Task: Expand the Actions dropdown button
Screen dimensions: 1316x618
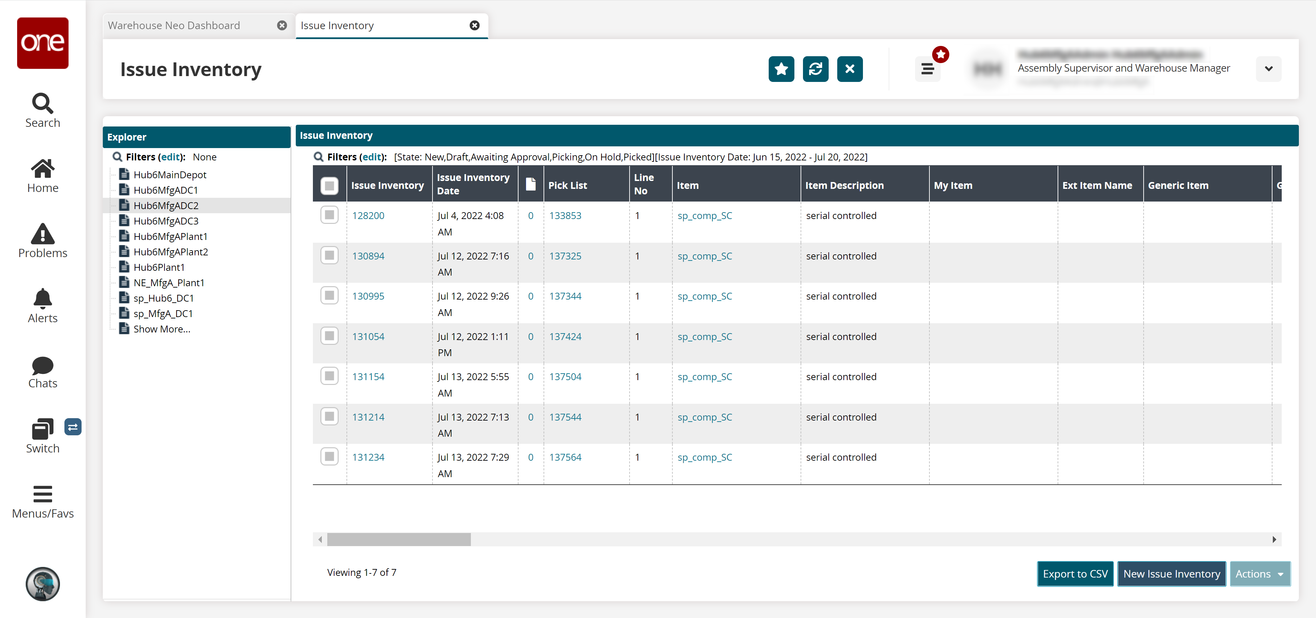Action: point(1259,573)
